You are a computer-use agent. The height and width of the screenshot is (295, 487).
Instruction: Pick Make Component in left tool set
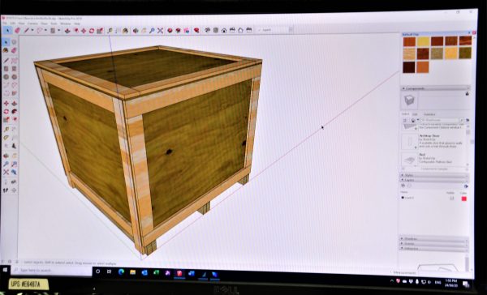tap(14, 42)
